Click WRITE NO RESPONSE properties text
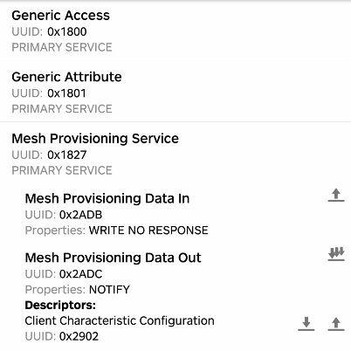This screenshot has height=351, width=351. coord(148,231)
